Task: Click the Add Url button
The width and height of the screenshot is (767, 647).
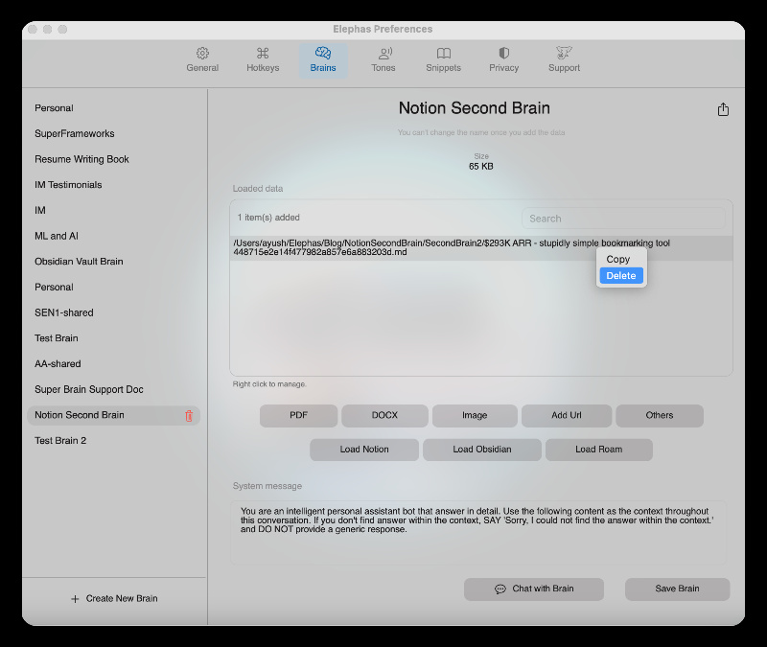Action: coord(567,416)
